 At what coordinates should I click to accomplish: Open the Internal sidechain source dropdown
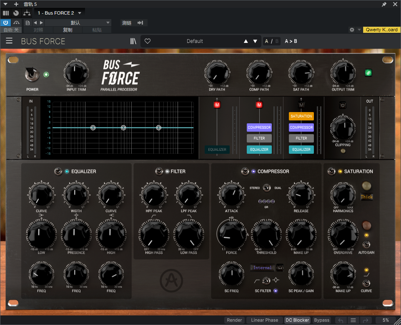(262, 268)
